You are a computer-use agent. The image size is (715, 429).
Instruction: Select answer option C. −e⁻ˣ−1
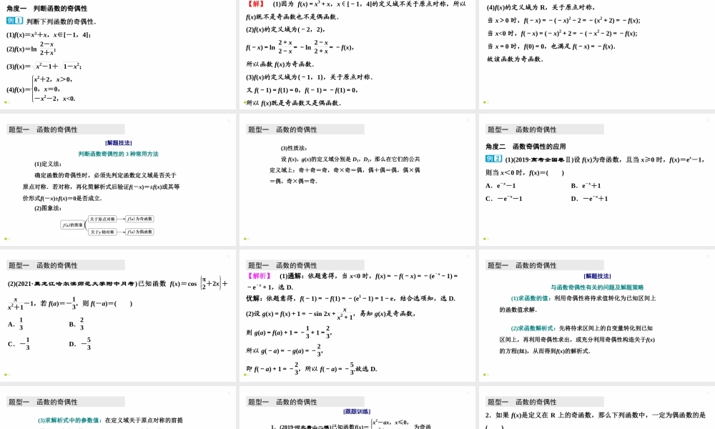click(504, 198)
